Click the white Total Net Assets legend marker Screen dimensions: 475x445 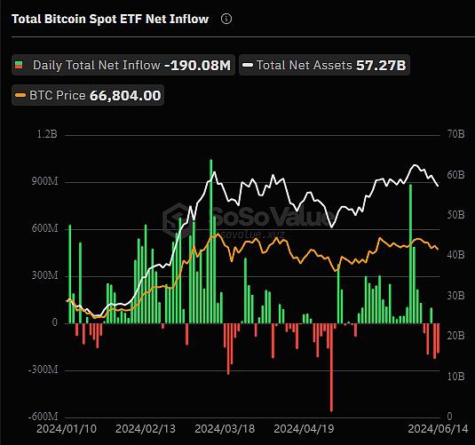(248, 65)
